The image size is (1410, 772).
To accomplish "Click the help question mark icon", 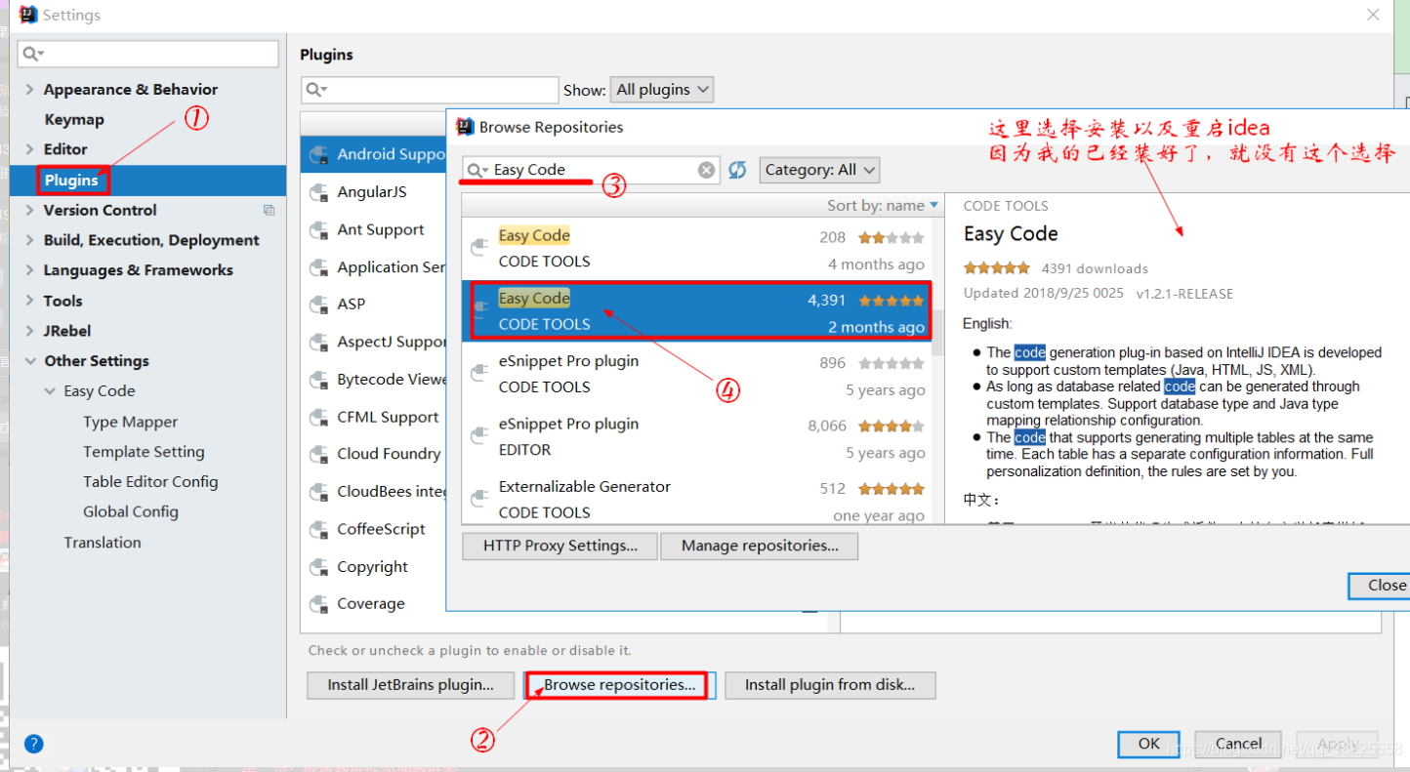I will 33,744.
